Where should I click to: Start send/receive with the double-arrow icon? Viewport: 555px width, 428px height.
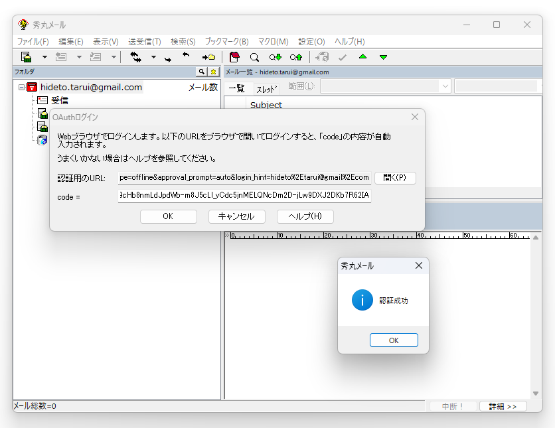[135, 57]
